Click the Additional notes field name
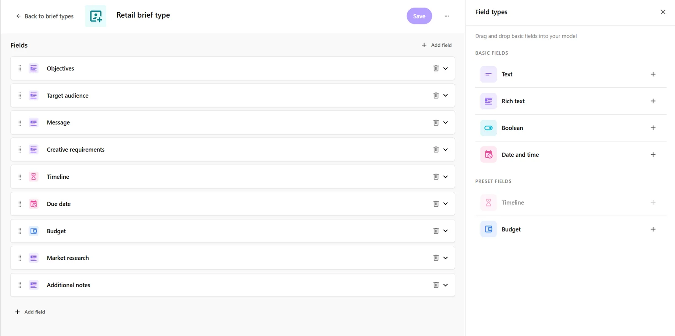The height and width of the screenshot is (336, 675). pos(68,285)
